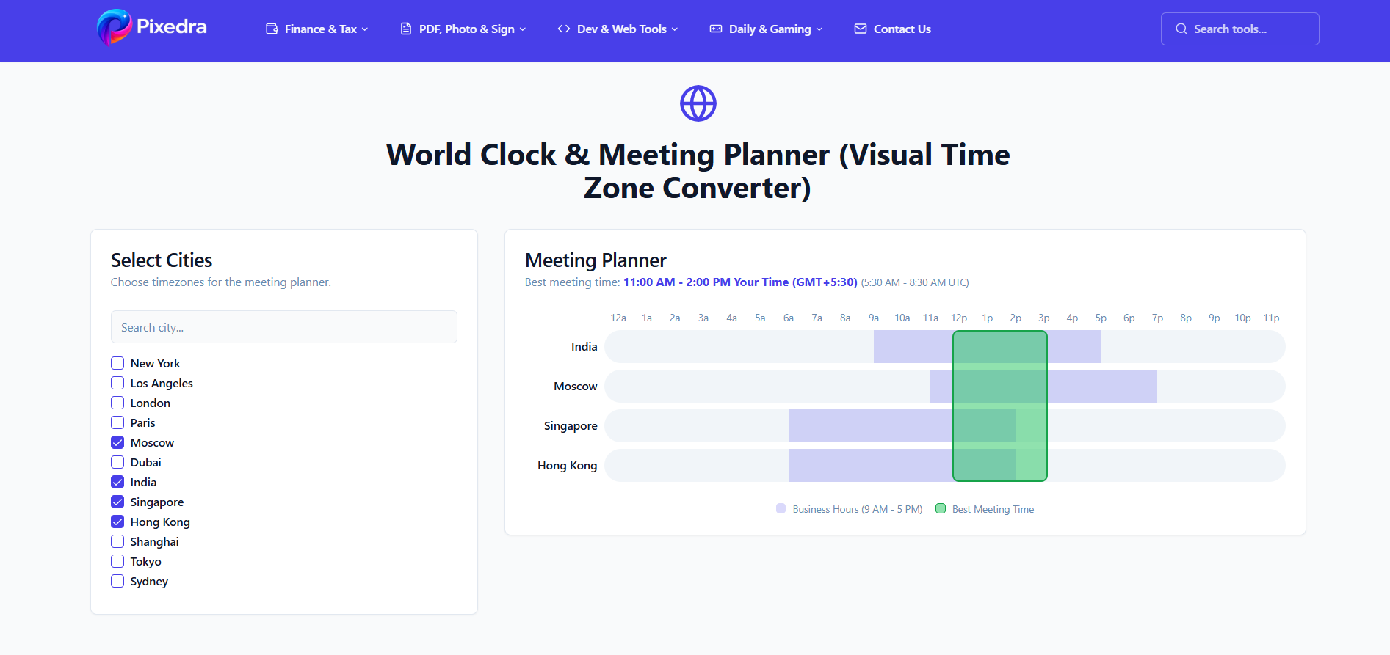Click the wallet icon beside Finance & Tax
Screen dimensions: 1390x655
click(x=272, y=29)
